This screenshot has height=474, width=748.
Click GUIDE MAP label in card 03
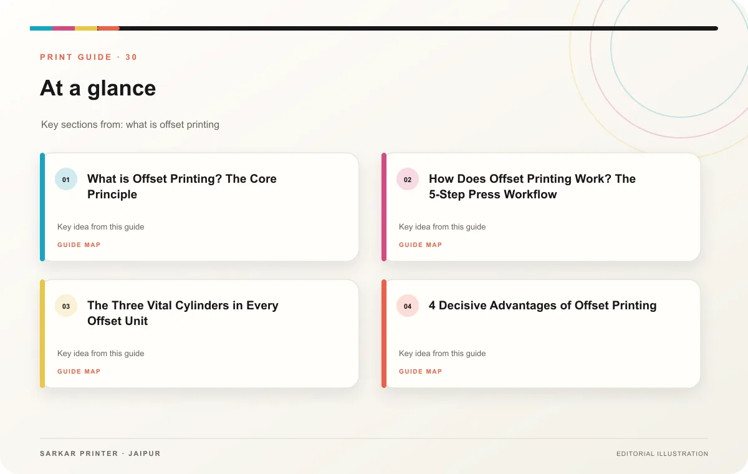79,372
